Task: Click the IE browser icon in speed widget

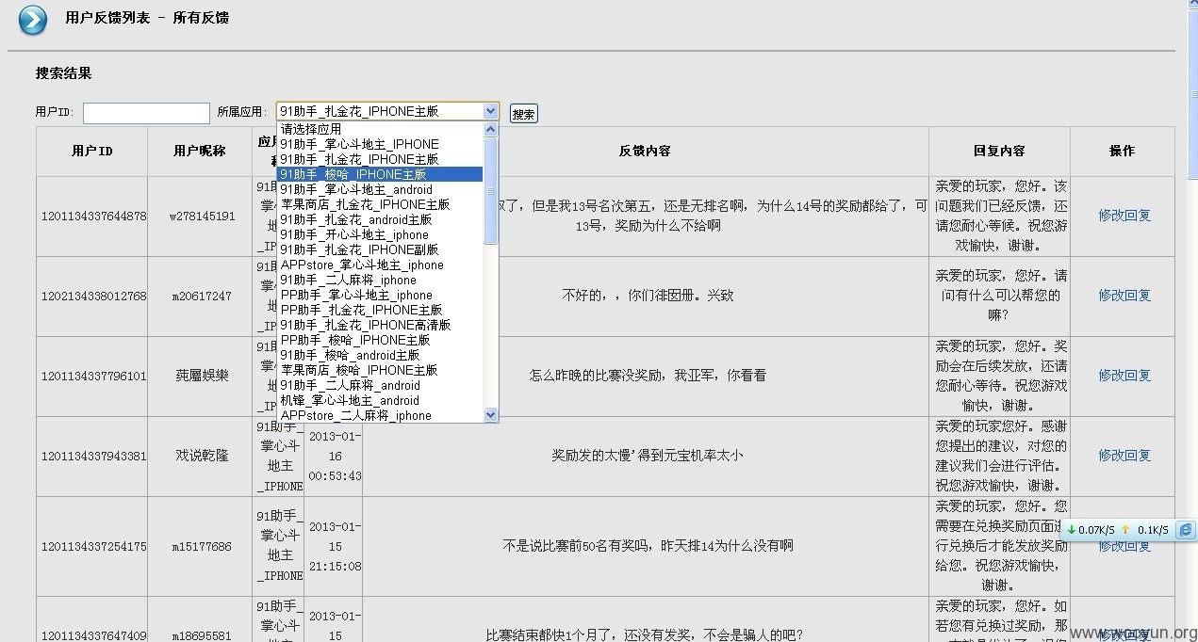Action: coord(1186,530)
